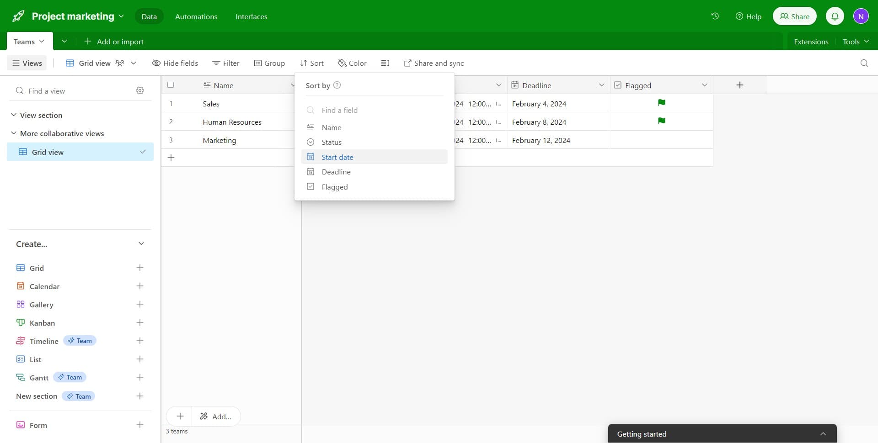878x443 pixels.
Task: Open the Tools dropdown menu
Action: pyautogui.click(x=855, y=42)
